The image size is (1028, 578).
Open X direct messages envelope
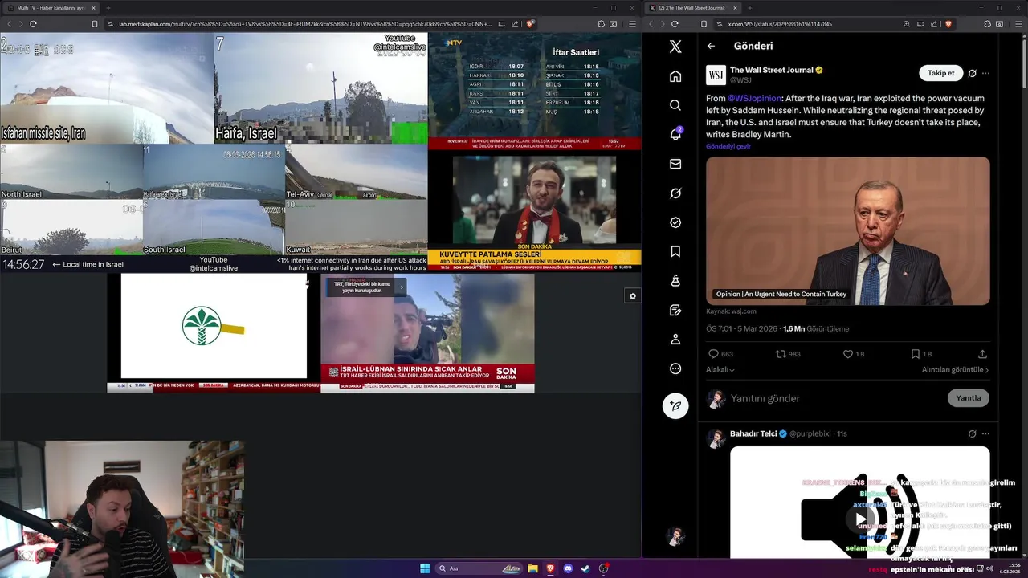click(x=675, y=164)
